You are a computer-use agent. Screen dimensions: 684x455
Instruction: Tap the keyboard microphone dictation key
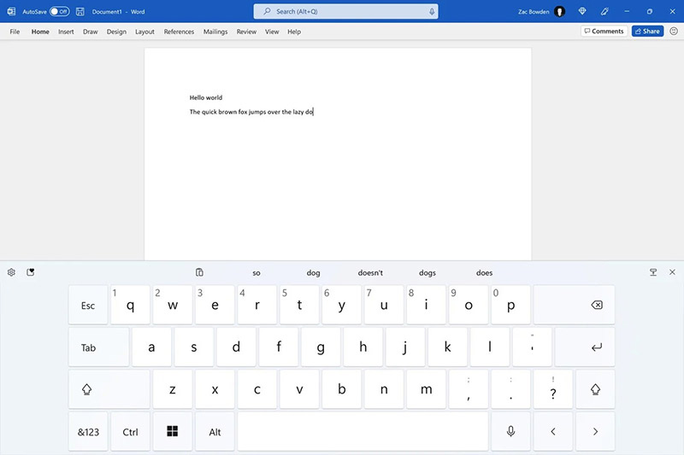(510, 431)
